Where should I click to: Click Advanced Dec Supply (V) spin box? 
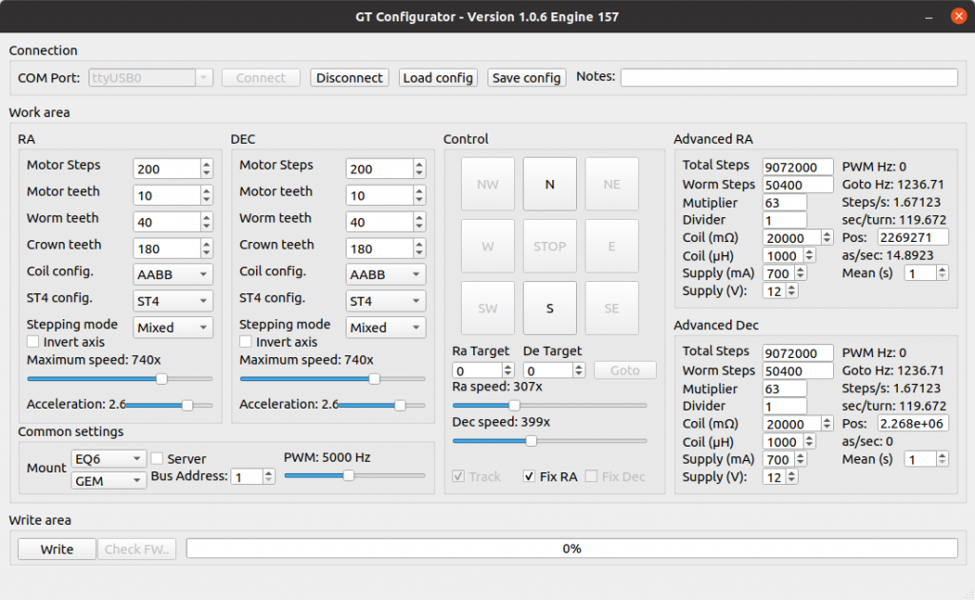tap(781, 476)
